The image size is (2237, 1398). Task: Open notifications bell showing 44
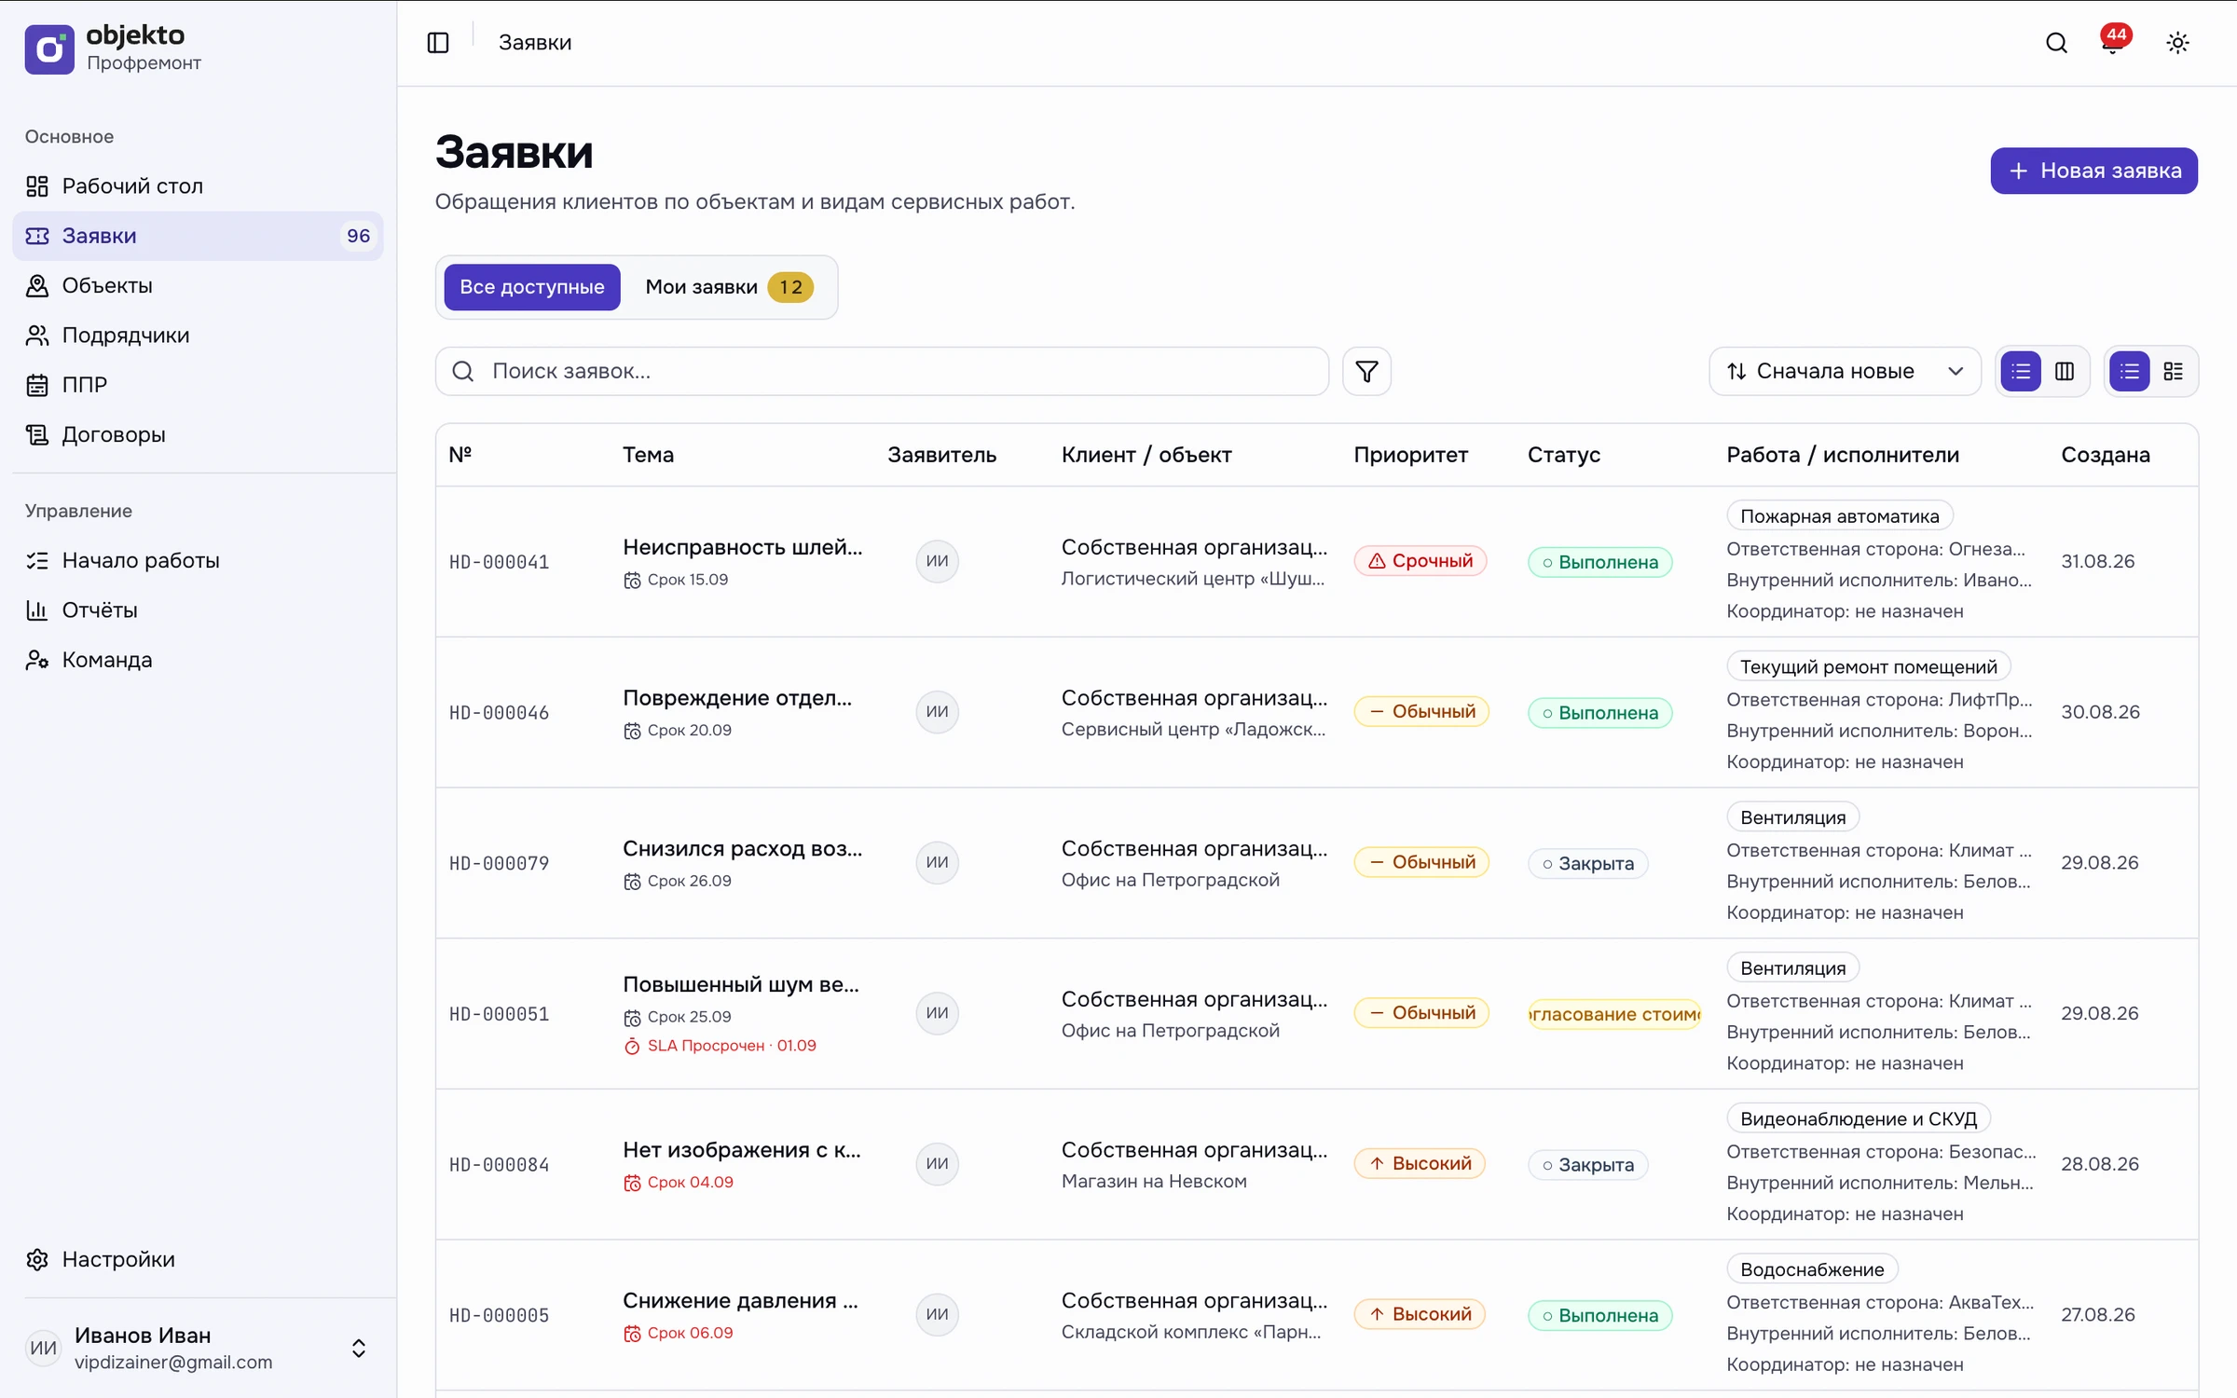point(2113,43)
